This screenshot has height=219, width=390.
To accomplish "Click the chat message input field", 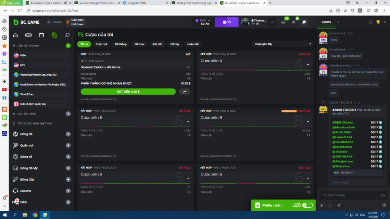I will pyautogui.click(x=347, y=195).
